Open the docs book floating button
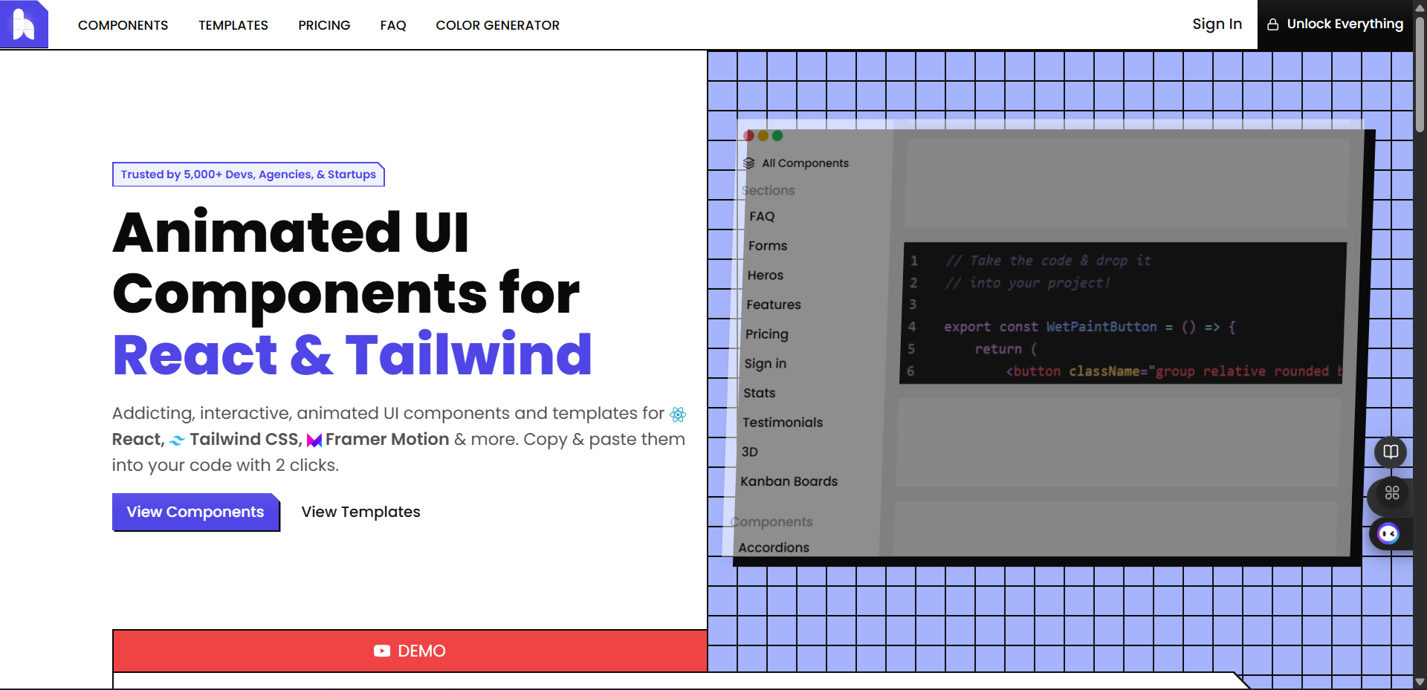 [1391, 452]
